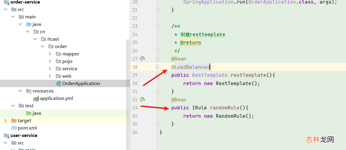Select the service package in project tree

(70, 69)
